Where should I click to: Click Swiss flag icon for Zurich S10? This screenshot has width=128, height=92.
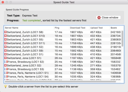coord(5,36)
